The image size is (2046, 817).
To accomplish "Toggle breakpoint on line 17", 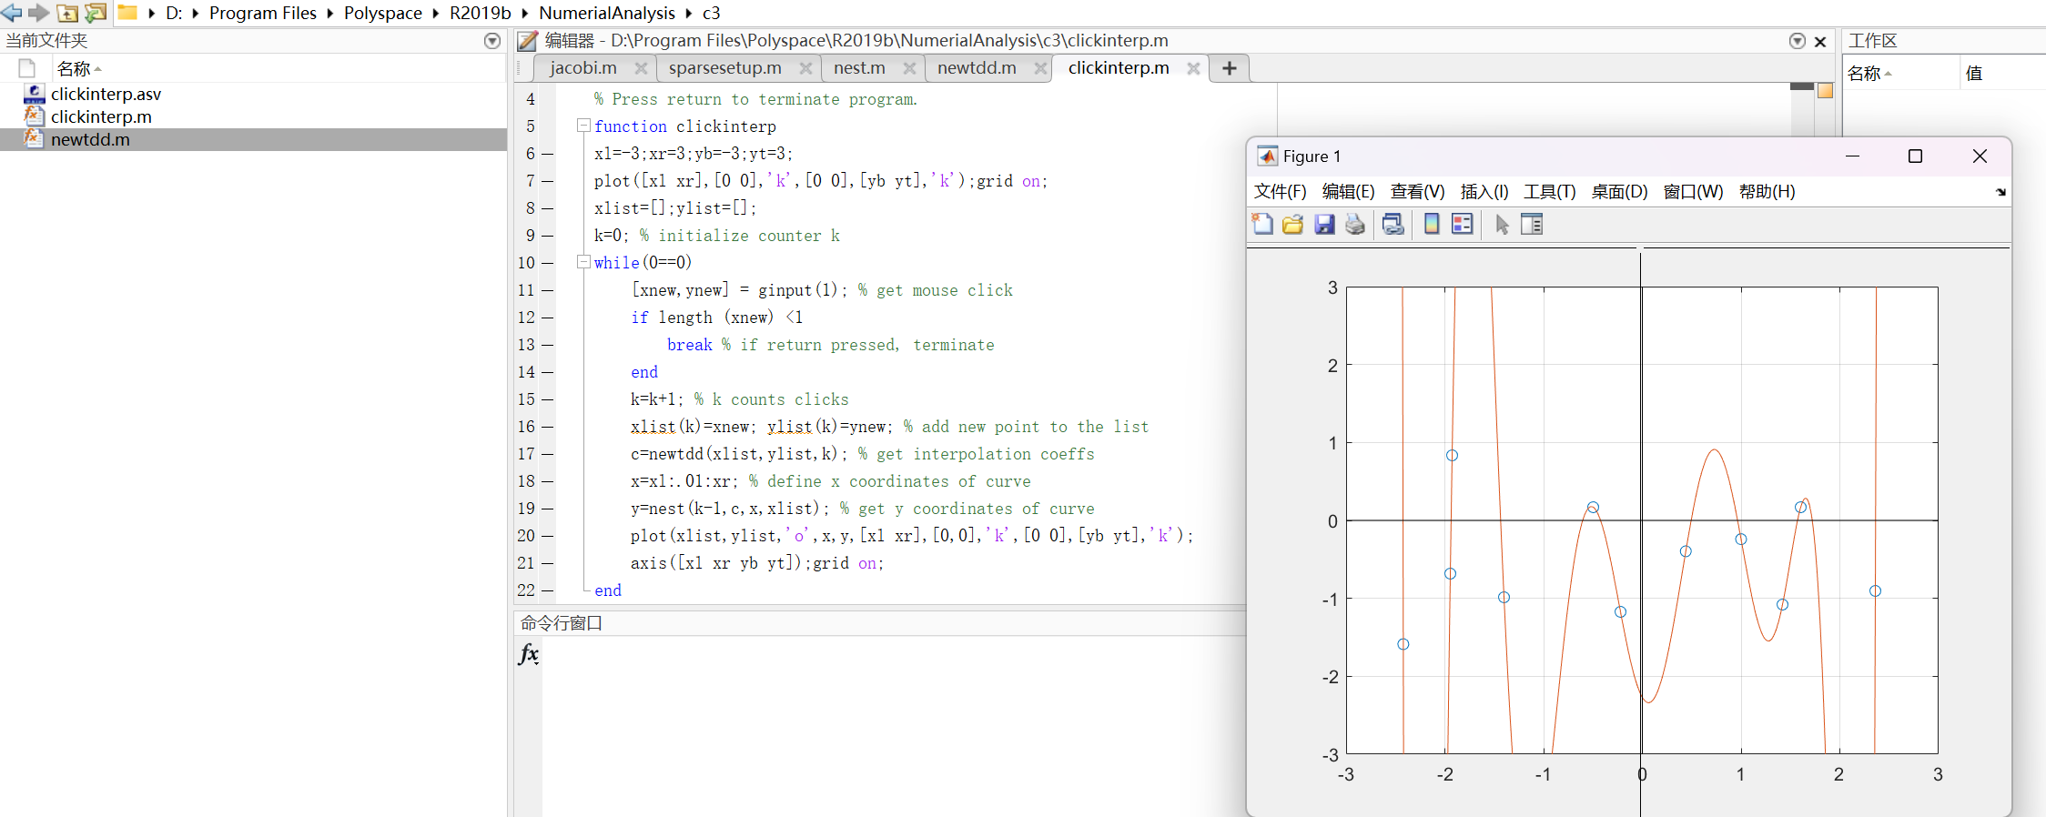I will coord(547,454).
